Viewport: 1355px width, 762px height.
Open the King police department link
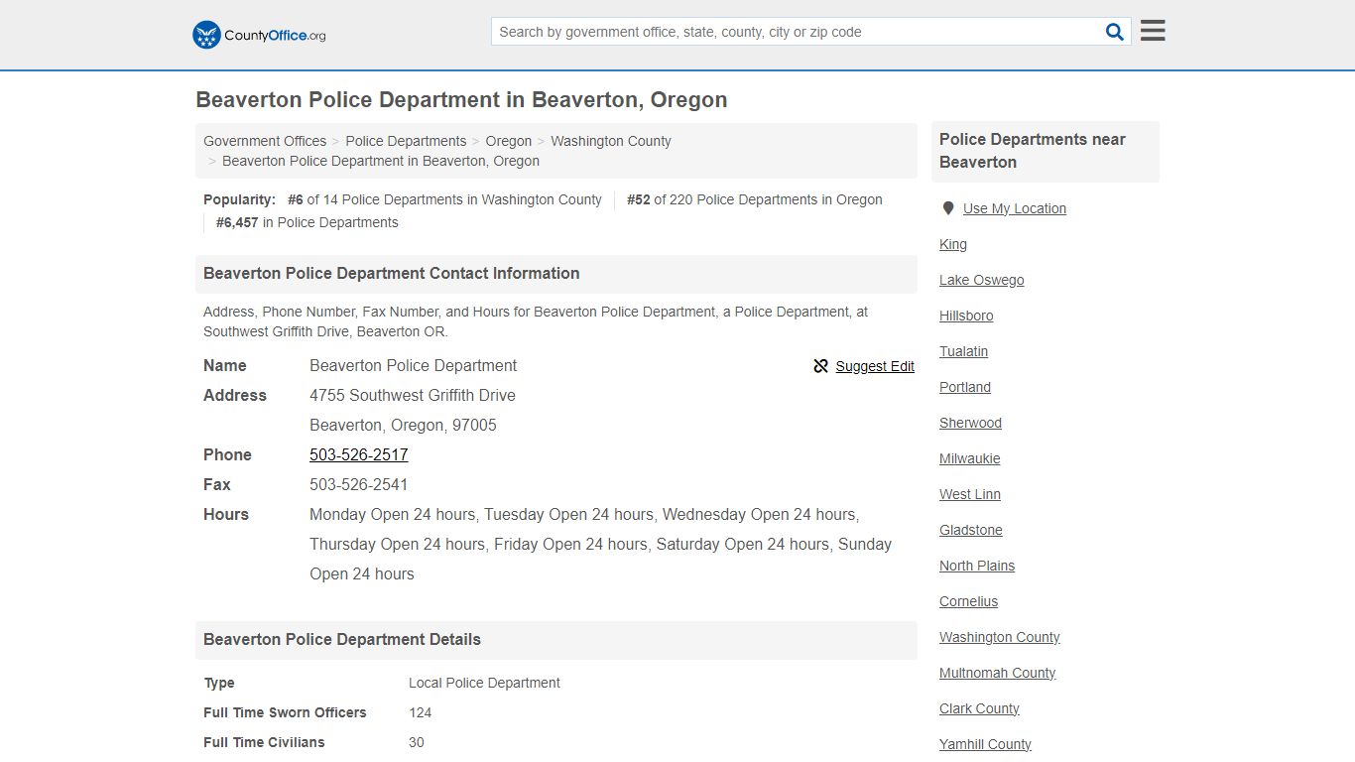click(x=953, y=244)
